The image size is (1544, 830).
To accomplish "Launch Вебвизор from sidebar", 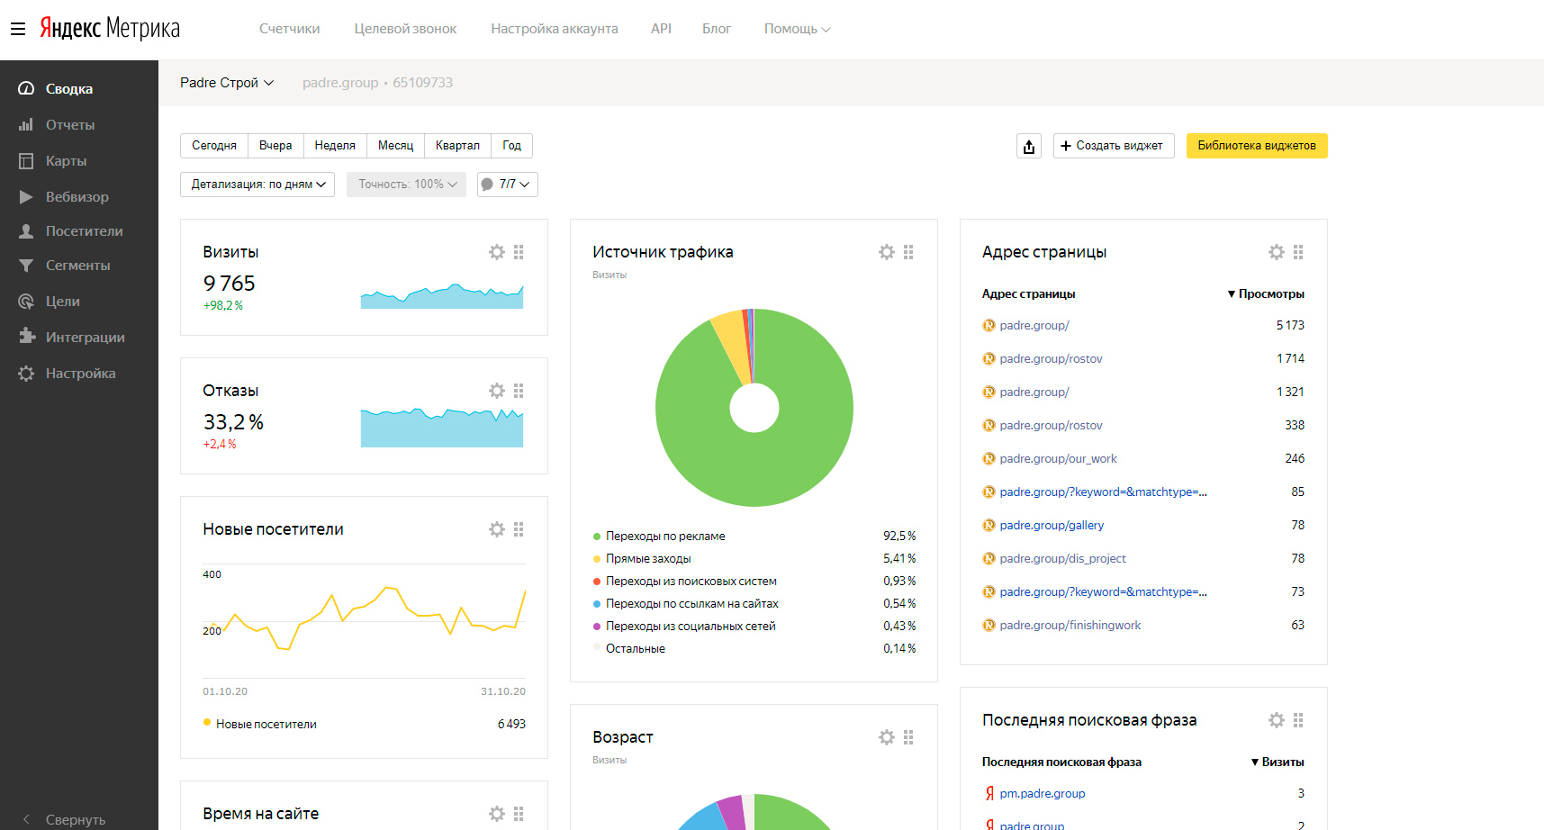I will 79,196.
